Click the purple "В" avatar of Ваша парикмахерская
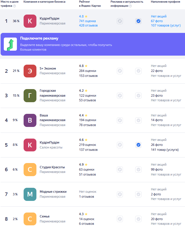The width and height of the screenshot is (185, 230). 30,120
